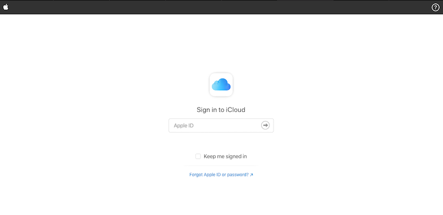Click the arrow button to continue sign in
443x215 pixels.
pyautogui.click(x=265, y=125)
